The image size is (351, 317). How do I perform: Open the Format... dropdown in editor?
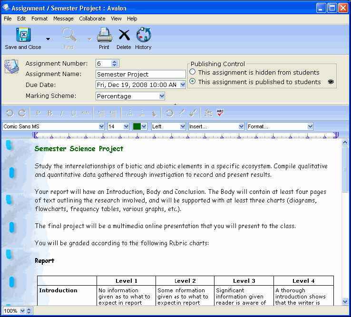click(310, 126)
